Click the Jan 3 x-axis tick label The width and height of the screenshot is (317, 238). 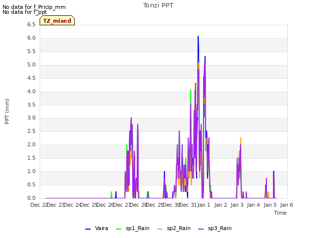click(x=237, y=205)
